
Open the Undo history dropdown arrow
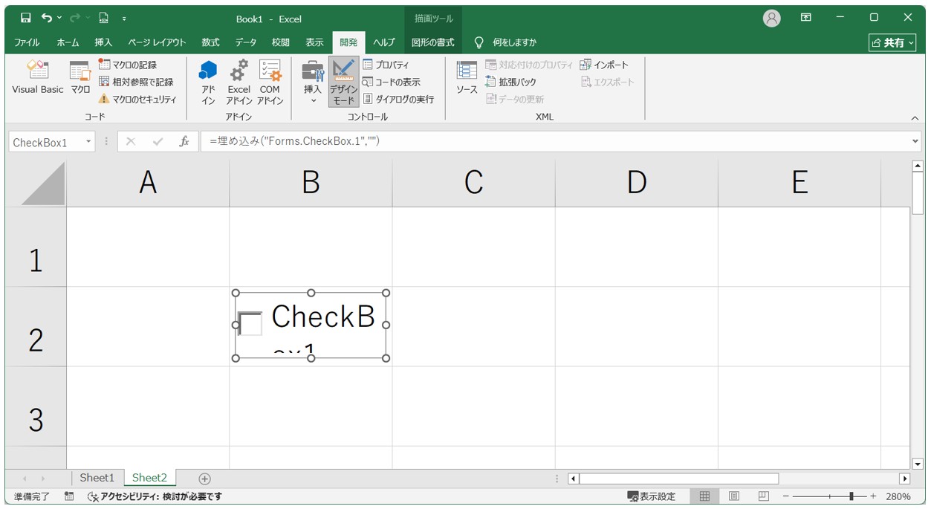tap(59, 18)
